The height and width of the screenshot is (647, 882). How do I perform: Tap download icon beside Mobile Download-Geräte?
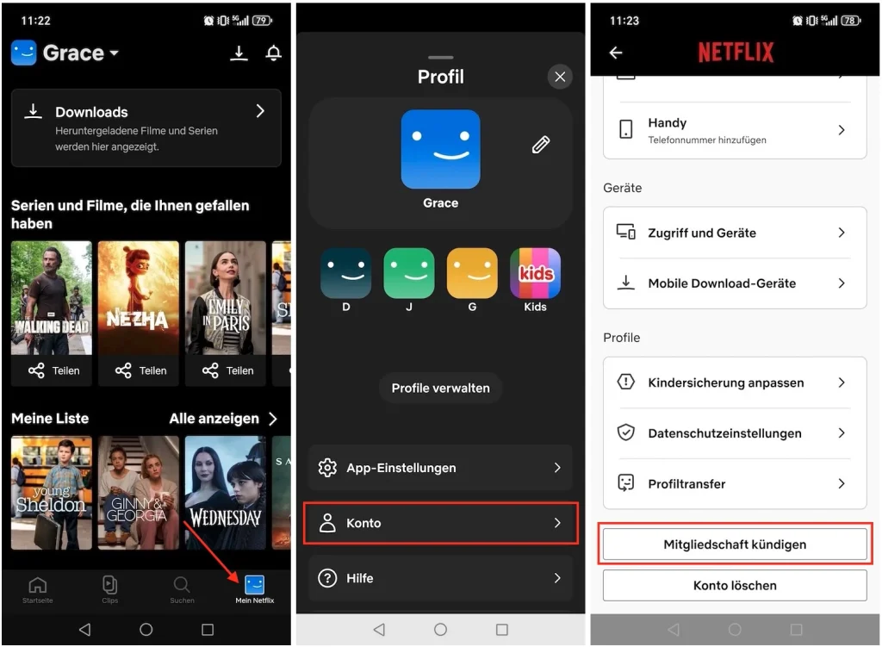tap(625, 282)
